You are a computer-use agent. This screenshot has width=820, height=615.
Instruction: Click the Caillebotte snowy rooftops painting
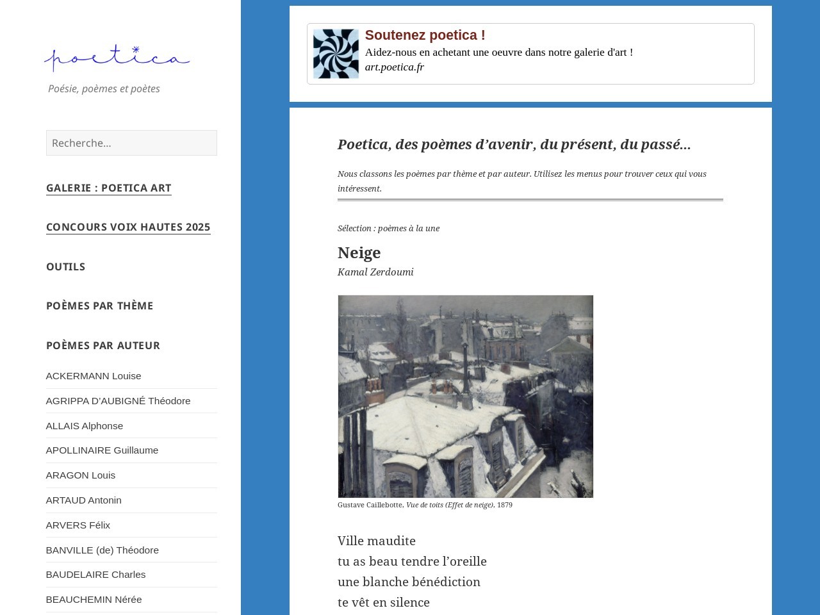pos(465,396)
